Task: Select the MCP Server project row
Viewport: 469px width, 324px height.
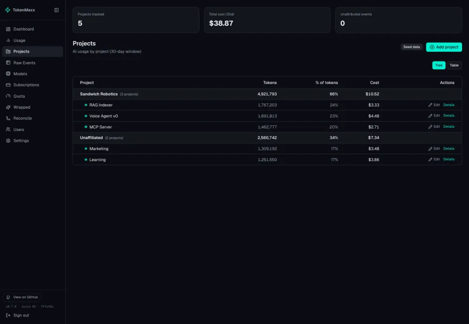Action: [x=267, y=127]
